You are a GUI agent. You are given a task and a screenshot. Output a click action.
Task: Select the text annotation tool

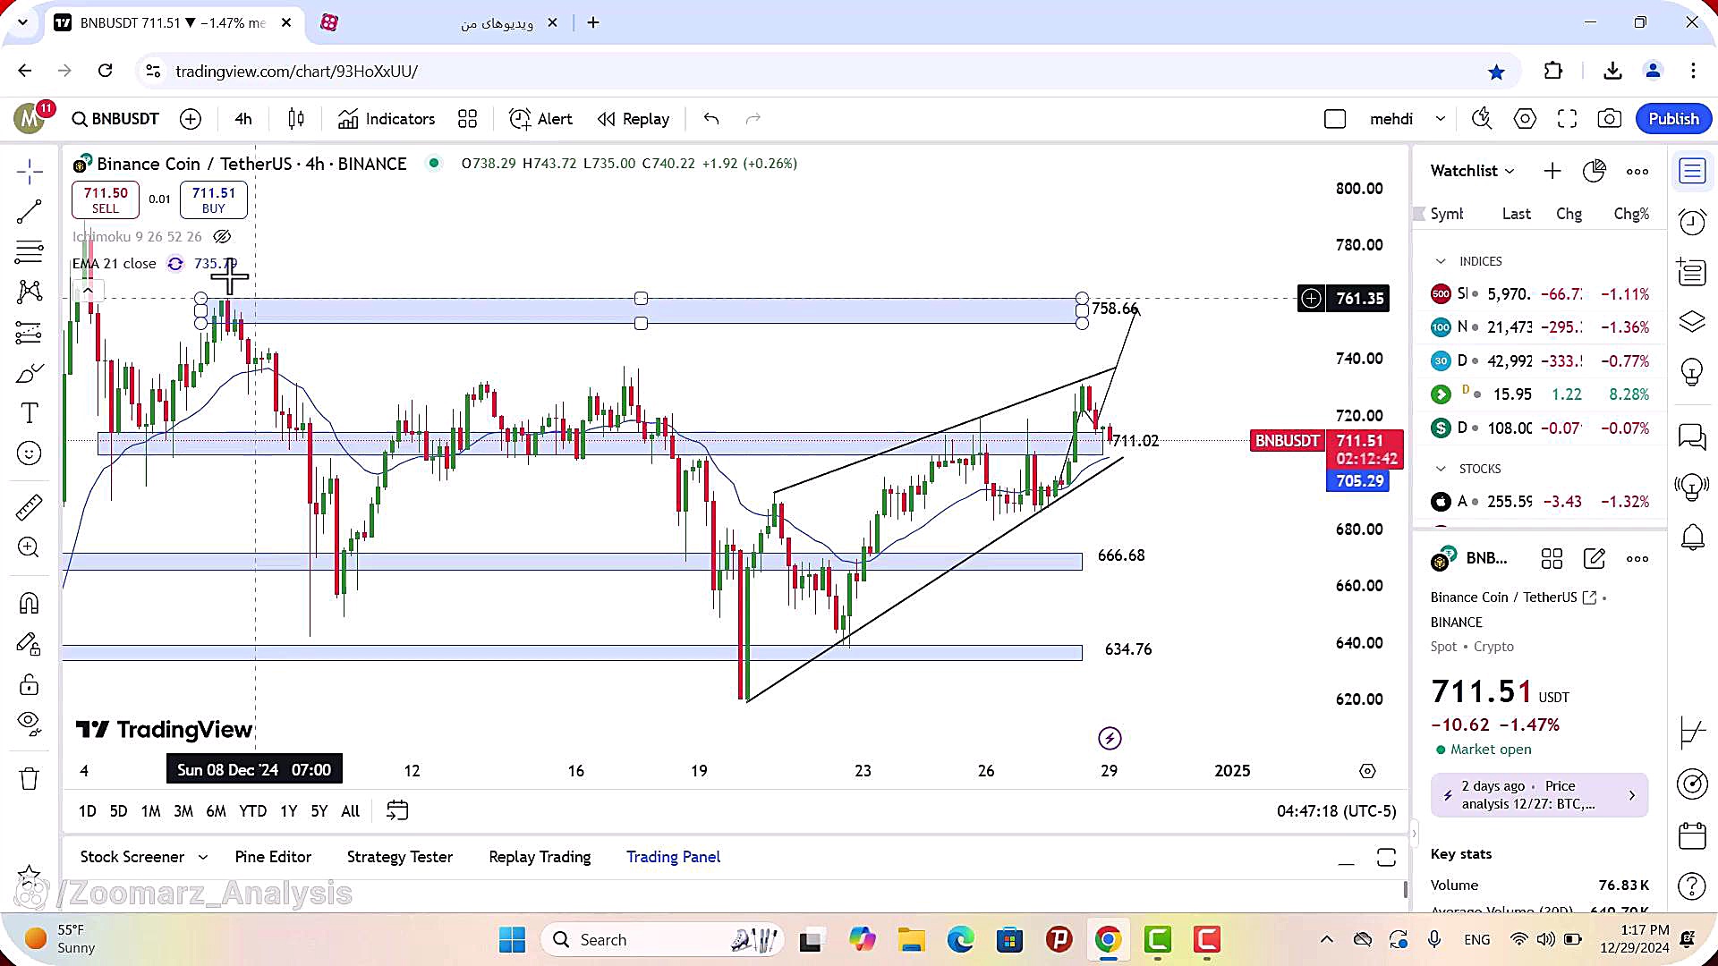[x=29, y=413]
